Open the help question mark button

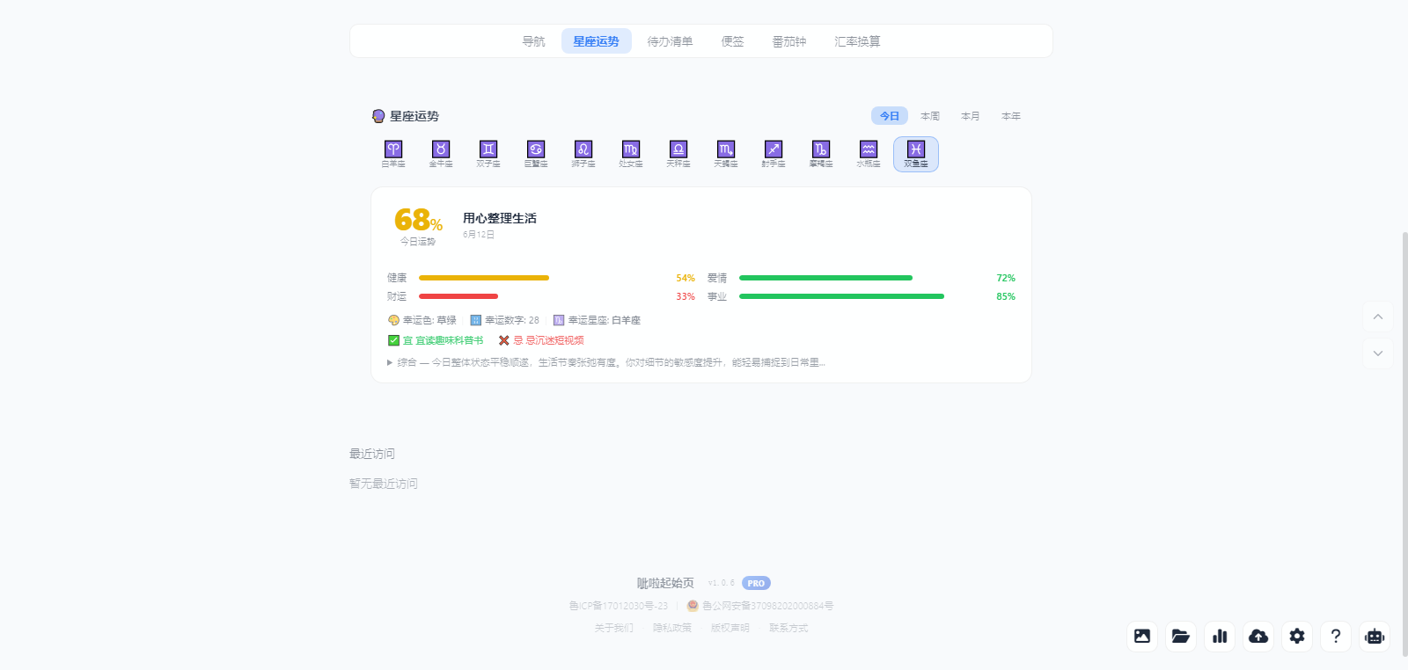coord(1336,636)
